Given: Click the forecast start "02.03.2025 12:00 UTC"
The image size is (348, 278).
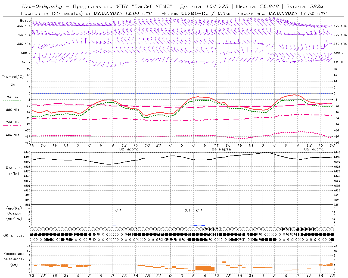Looking at the screenshot, I should click(x=123, y=13).
